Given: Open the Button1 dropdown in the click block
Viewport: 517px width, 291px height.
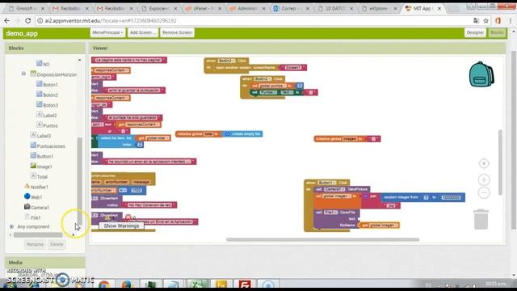Looking at the screenshot, I should click(x=326, y=183).
